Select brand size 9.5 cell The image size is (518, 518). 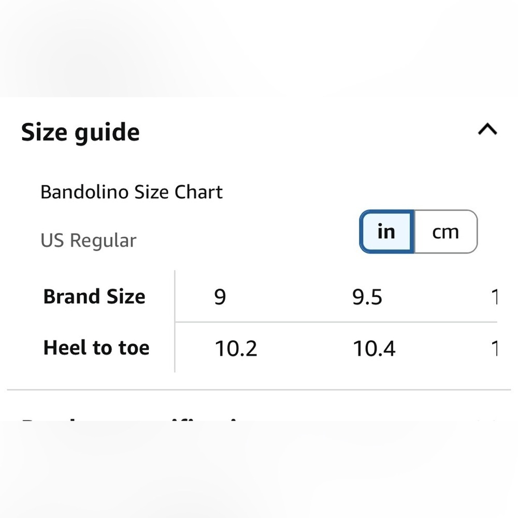[367, 297]
